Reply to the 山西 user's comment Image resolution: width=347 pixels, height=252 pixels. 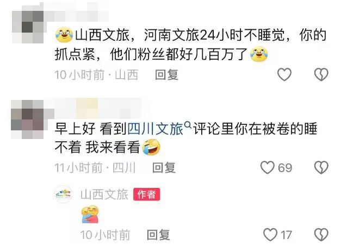tap(166, 75)
